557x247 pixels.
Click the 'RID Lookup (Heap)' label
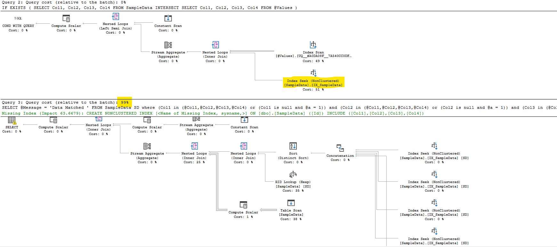293,182
